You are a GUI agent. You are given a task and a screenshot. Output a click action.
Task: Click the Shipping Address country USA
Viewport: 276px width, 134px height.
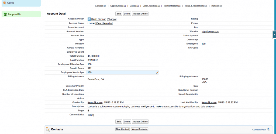coord(204,82)
